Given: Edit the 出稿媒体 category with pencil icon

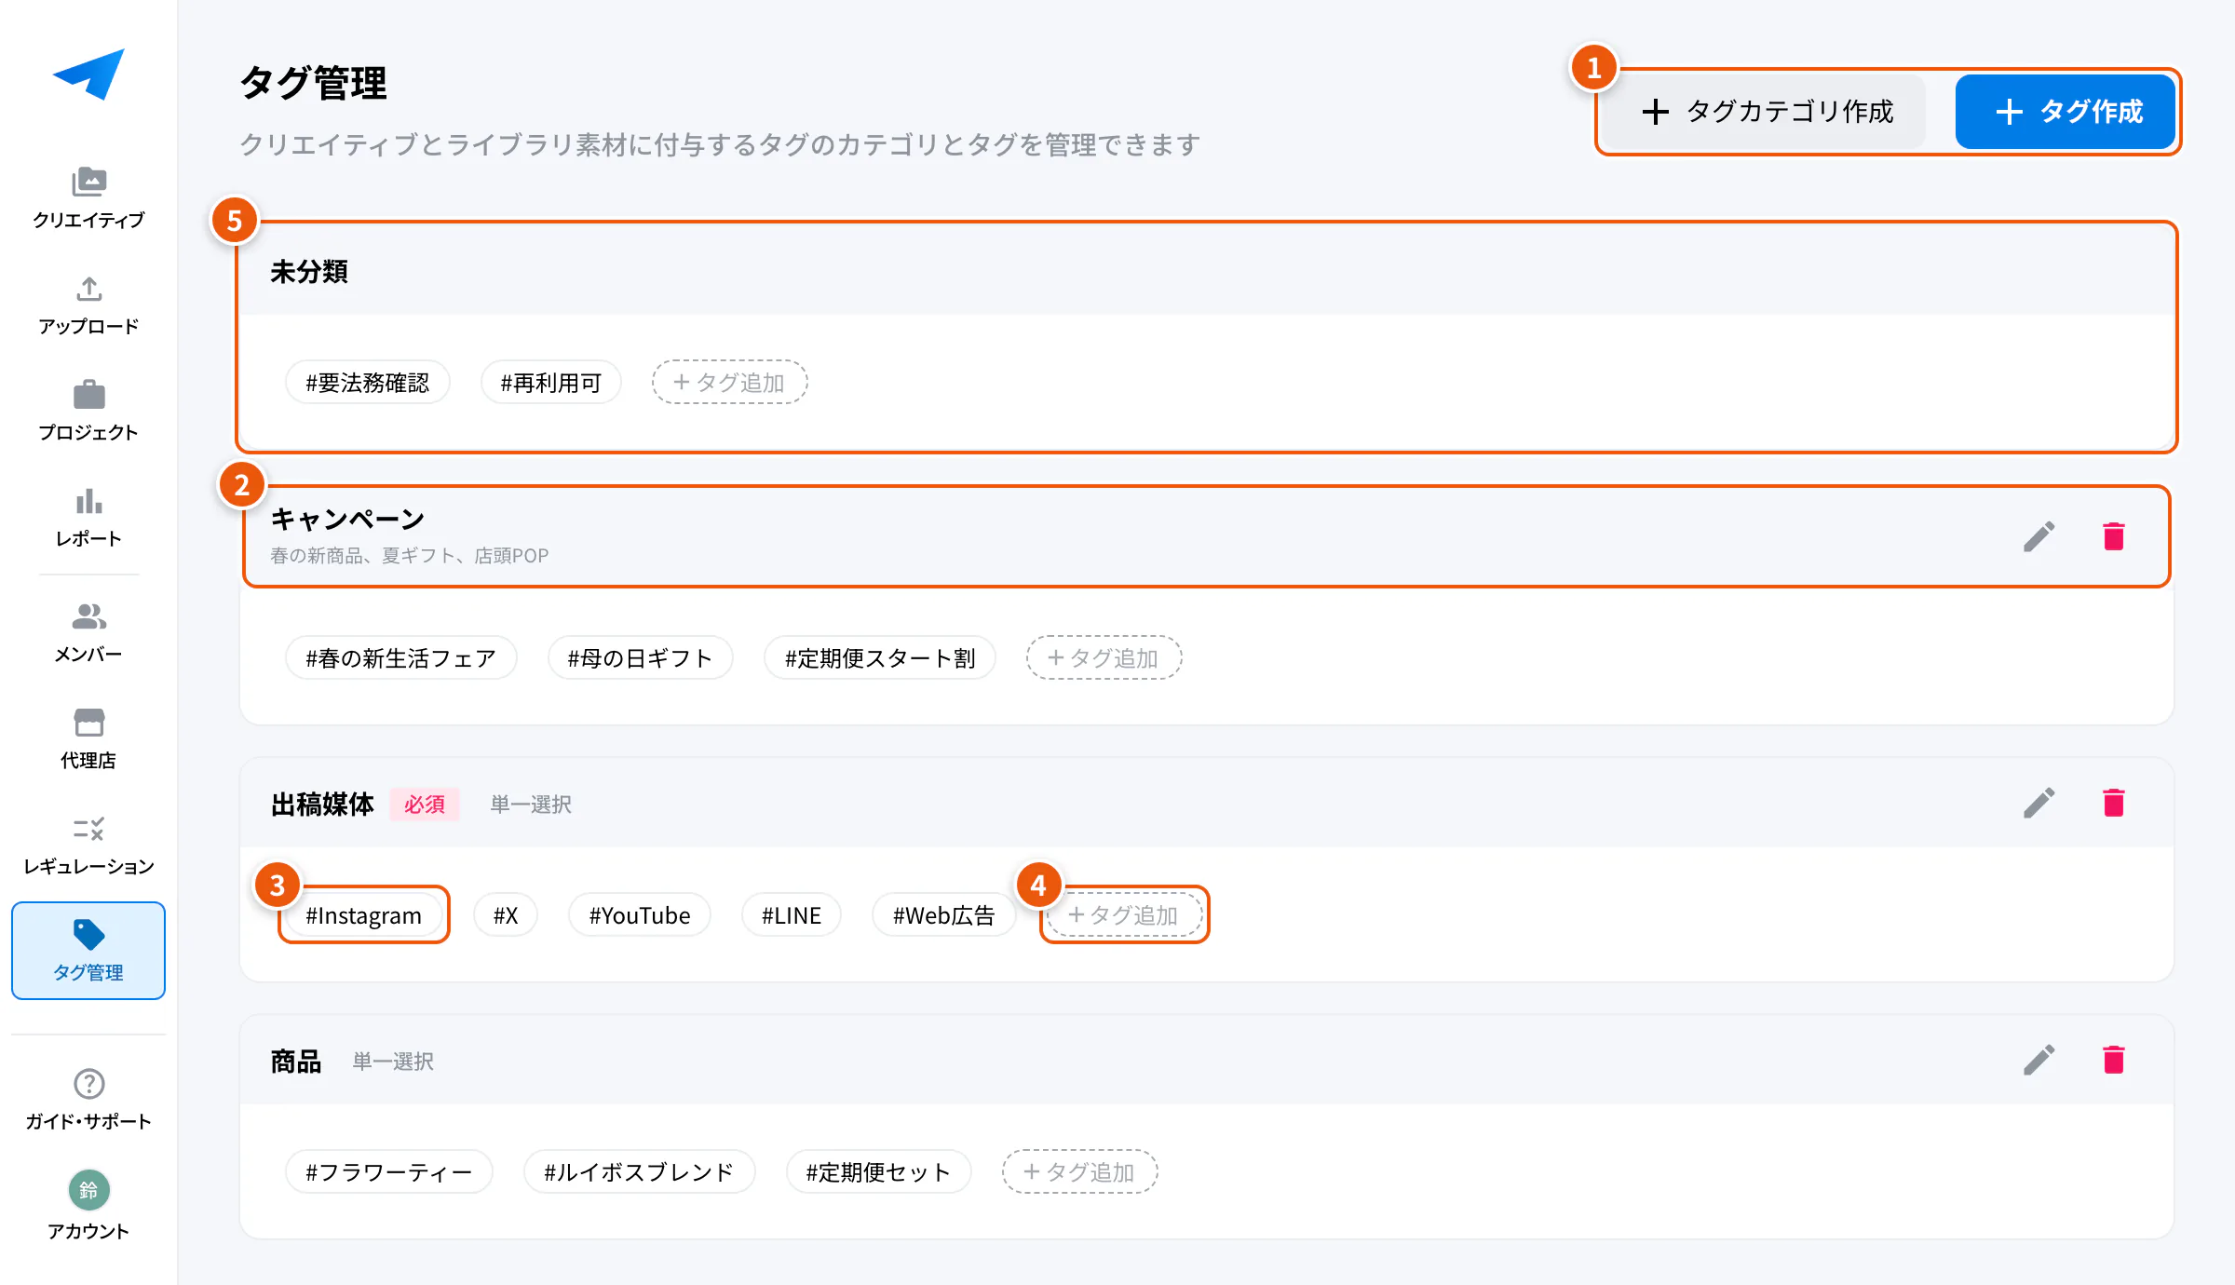Looking at the screenshot, I should (x=2039, y=803).
